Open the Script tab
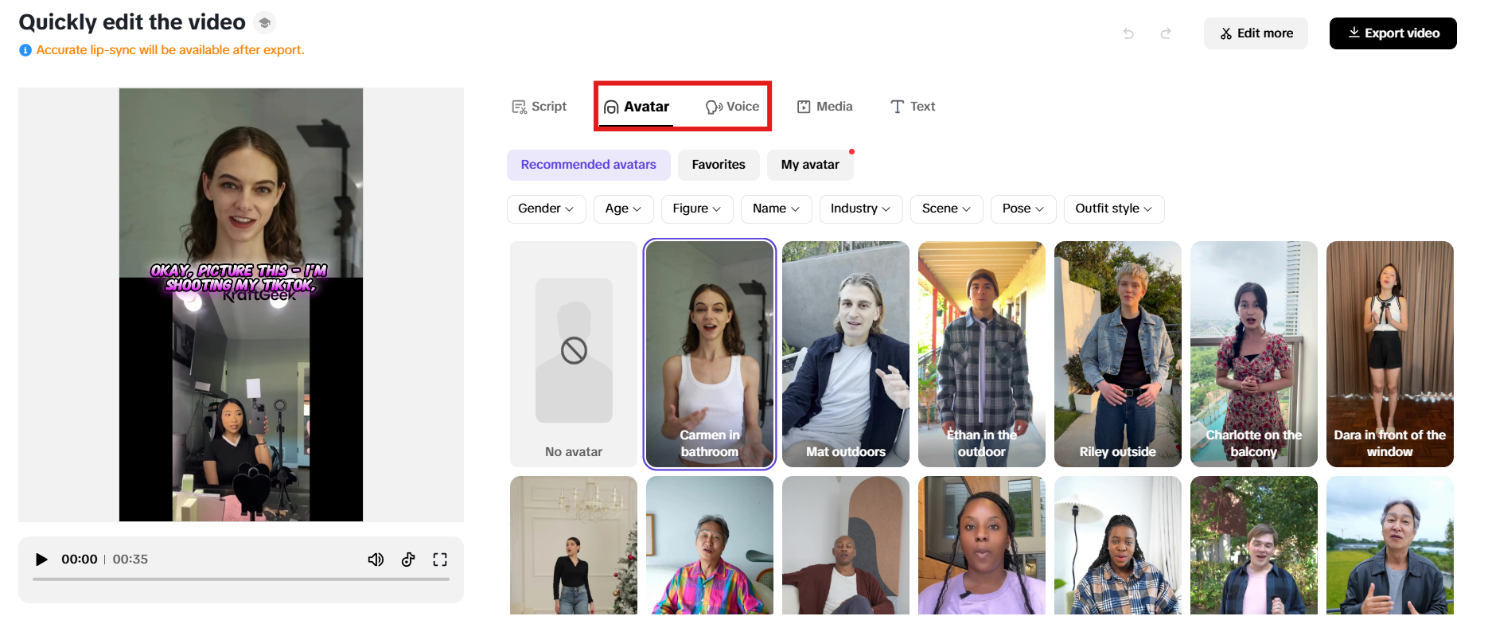 coord(539,107)
